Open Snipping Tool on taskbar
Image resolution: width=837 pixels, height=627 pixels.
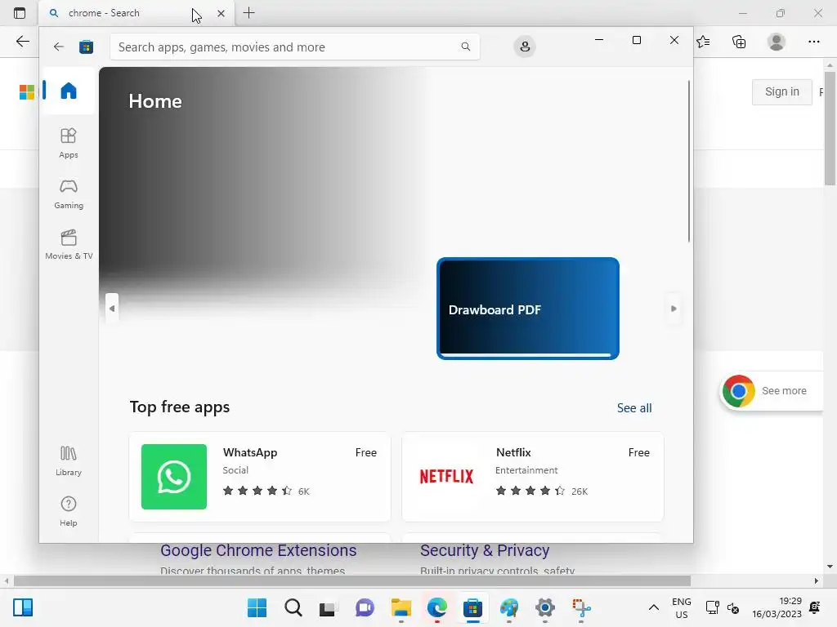coord(581,607)
